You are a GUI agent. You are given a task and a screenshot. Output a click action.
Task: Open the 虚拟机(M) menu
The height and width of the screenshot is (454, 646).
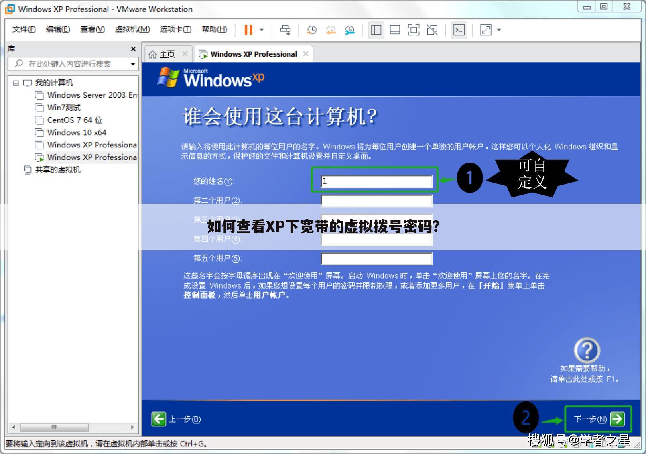click(132, 29)
